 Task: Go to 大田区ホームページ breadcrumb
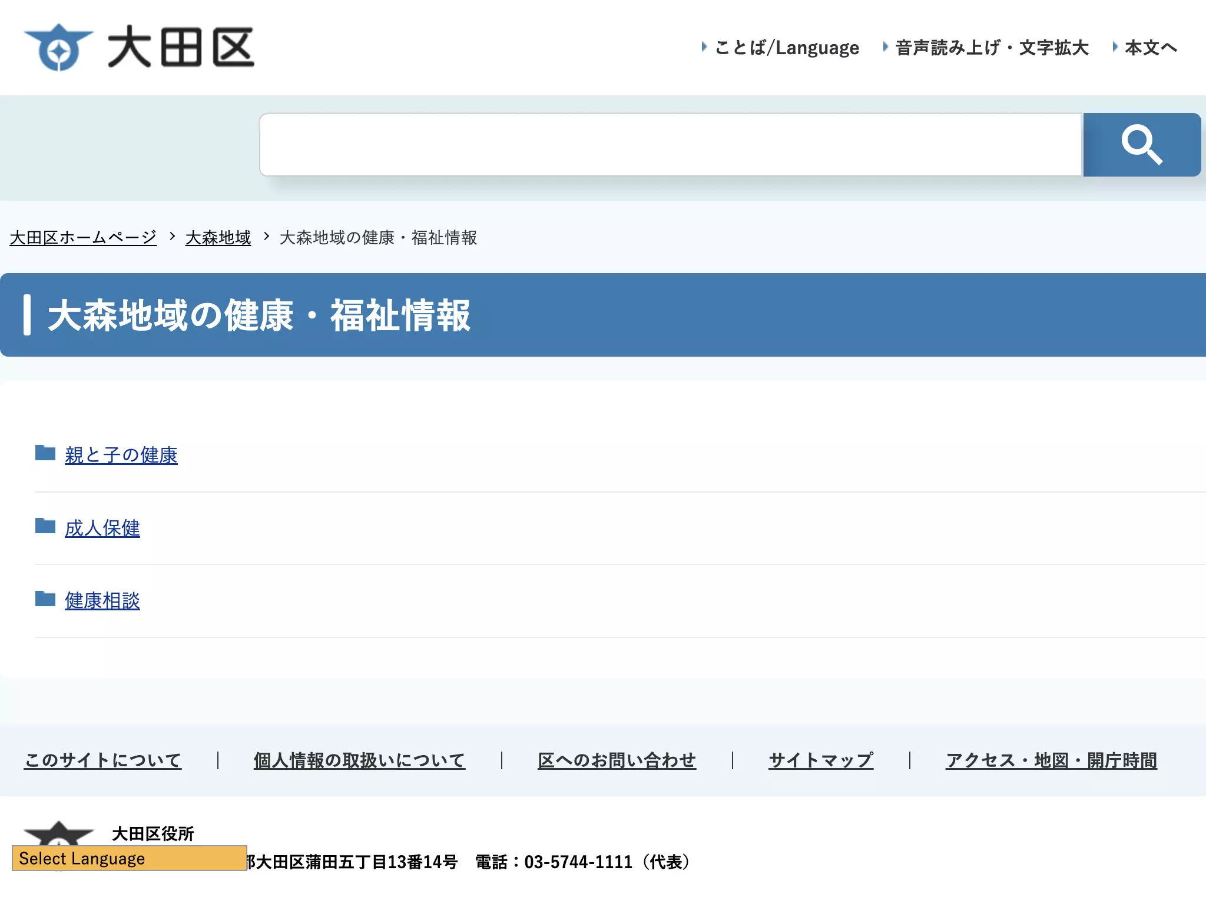click(83, 238)
